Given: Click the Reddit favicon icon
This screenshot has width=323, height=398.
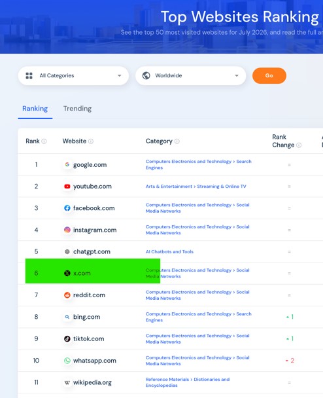Looking at the screenshot, I should [x=67, y=295].
